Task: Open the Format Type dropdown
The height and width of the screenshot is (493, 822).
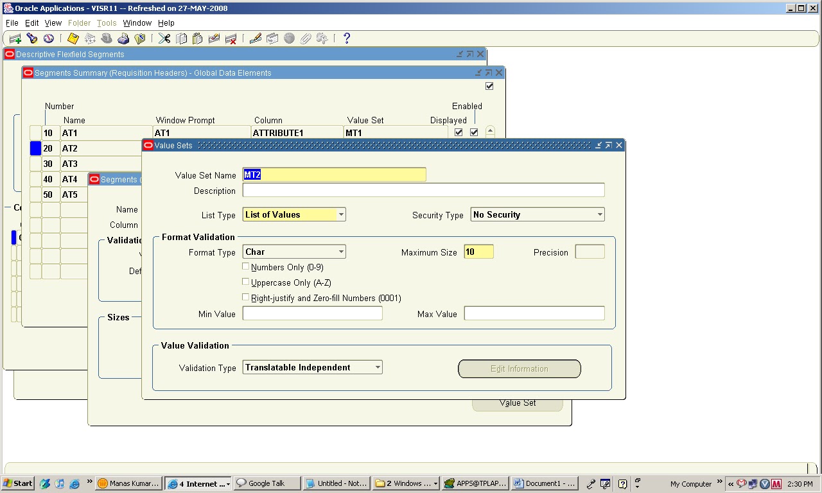Action: click(x=341, y=252)
